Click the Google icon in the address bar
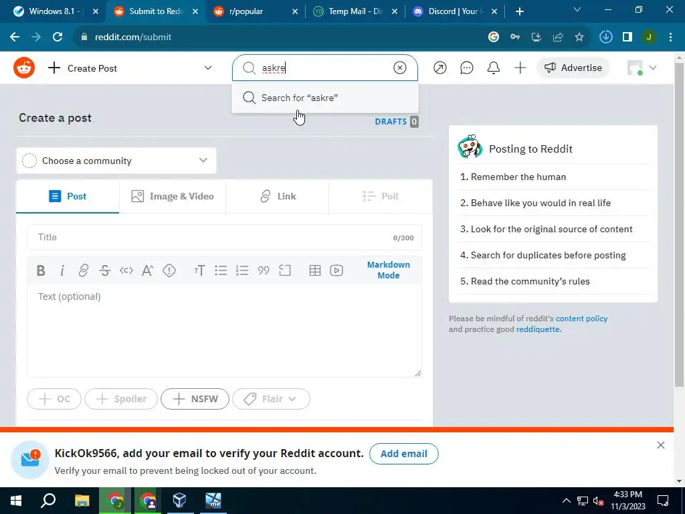685x514 pixels. 494,37
